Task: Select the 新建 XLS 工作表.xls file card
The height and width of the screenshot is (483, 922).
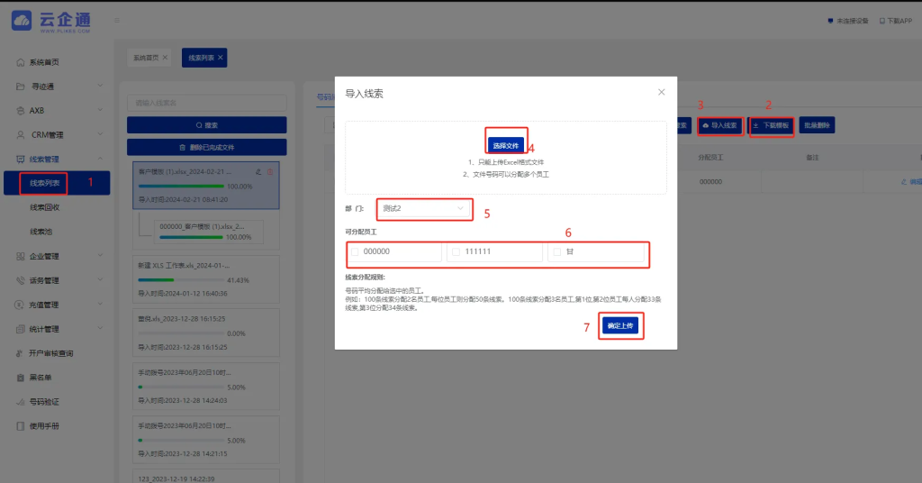Action: point(206,278)
